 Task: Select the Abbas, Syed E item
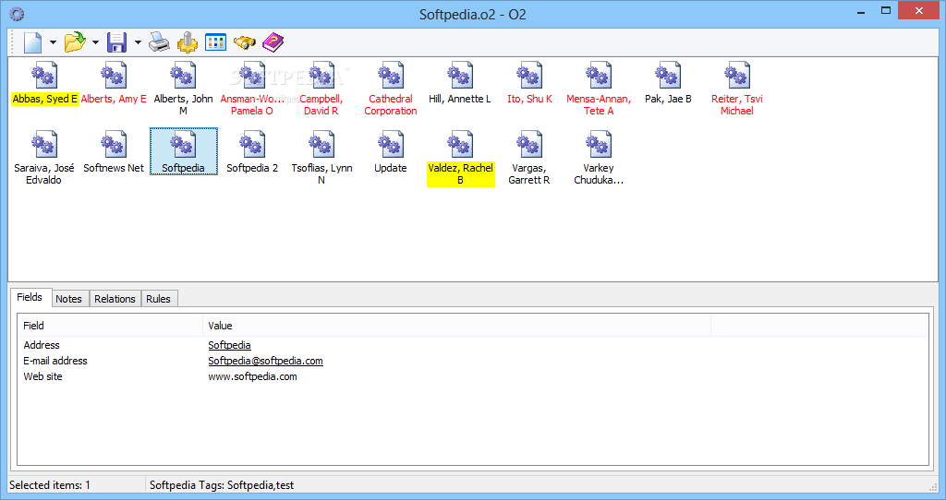44,84
